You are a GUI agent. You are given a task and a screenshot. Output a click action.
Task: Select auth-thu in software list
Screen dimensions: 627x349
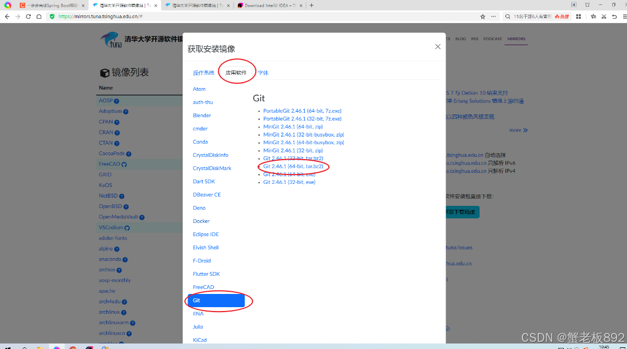(203, 102)
